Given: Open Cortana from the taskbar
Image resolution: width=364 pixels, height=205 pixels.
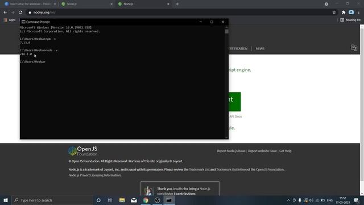Looking at the screenshot, I should 98,200.
